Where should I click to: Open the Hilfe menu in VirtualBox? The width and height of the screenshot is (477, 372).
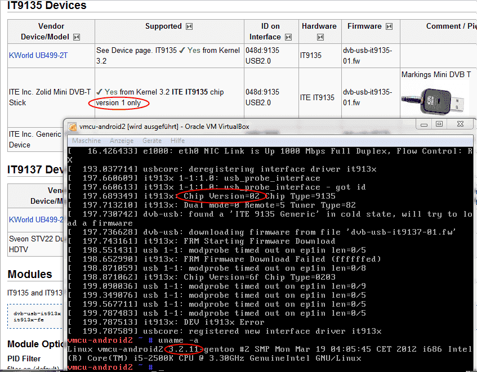click(177, 141)
